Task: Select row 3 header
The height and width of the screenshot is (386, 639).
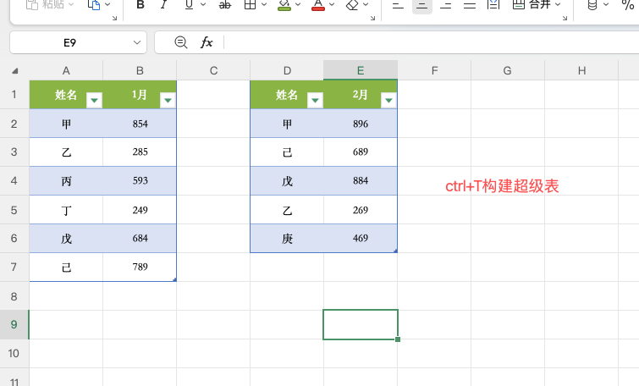Action: 14,152
